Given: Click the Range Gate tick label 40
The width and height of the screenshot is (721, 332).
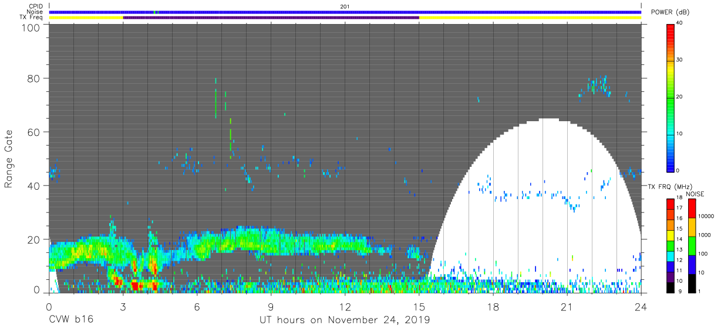Looking at the screenshot, I should (x=33, y=186).
